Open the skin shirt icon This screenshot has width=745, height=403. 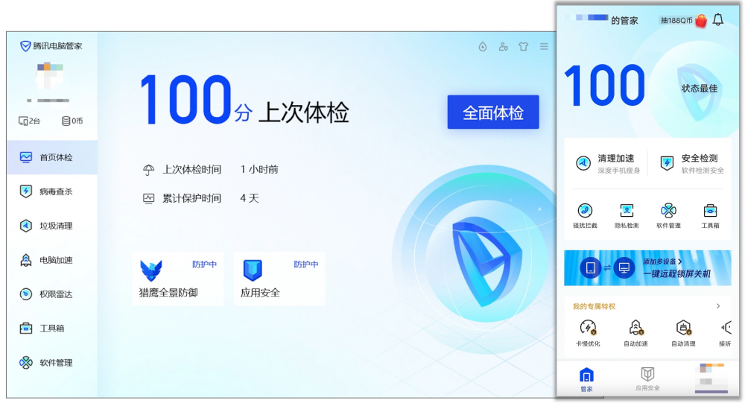coord(524,47)
